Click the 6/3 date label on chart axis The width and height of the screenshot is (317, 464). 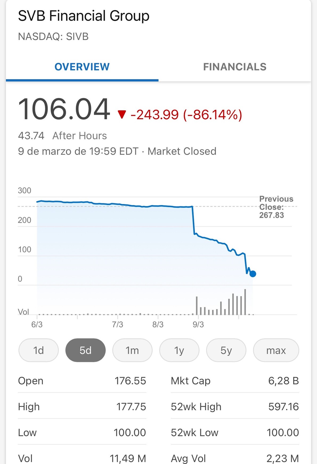[x=37, y=324]
